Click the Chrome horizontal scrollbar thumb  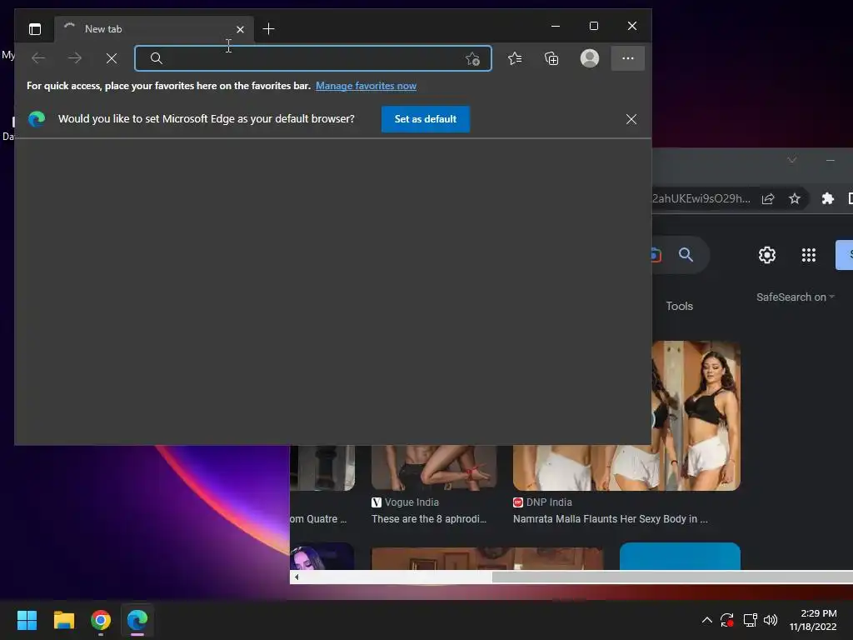[672, 577]
